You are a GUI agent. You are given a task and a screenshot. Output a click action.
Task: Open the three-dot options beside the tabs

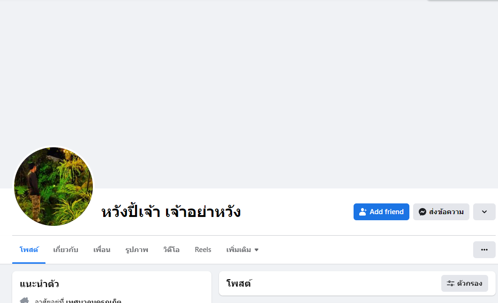(x=484, y=250)
